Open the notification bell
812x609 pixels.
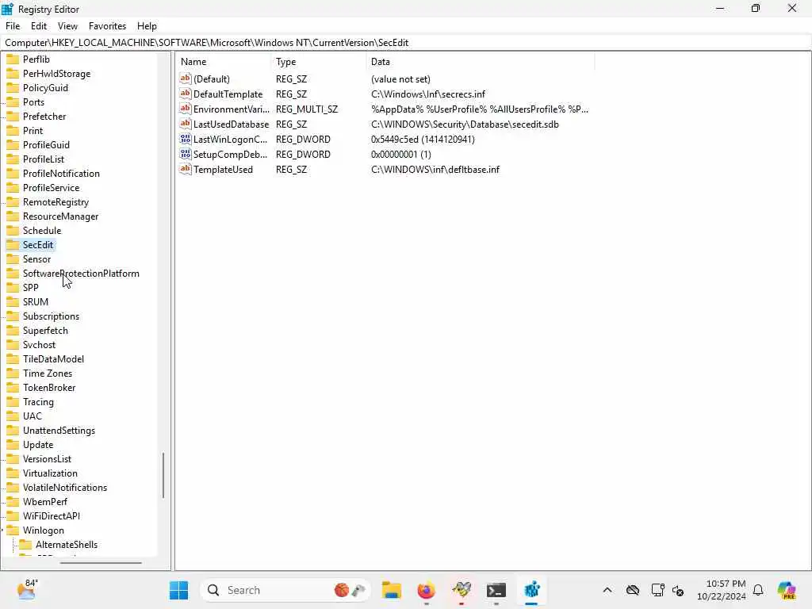(x=758, y=590)
